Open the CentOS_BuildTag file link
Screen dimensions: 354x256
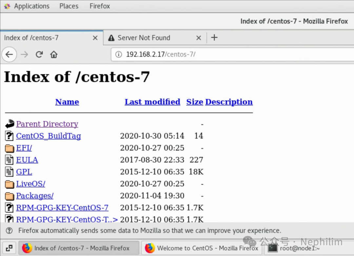[49, 136]
